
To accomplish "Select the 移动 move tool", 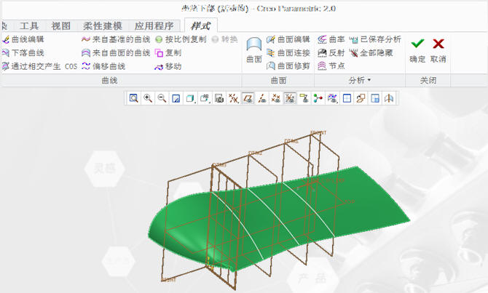I will (168, 66).
